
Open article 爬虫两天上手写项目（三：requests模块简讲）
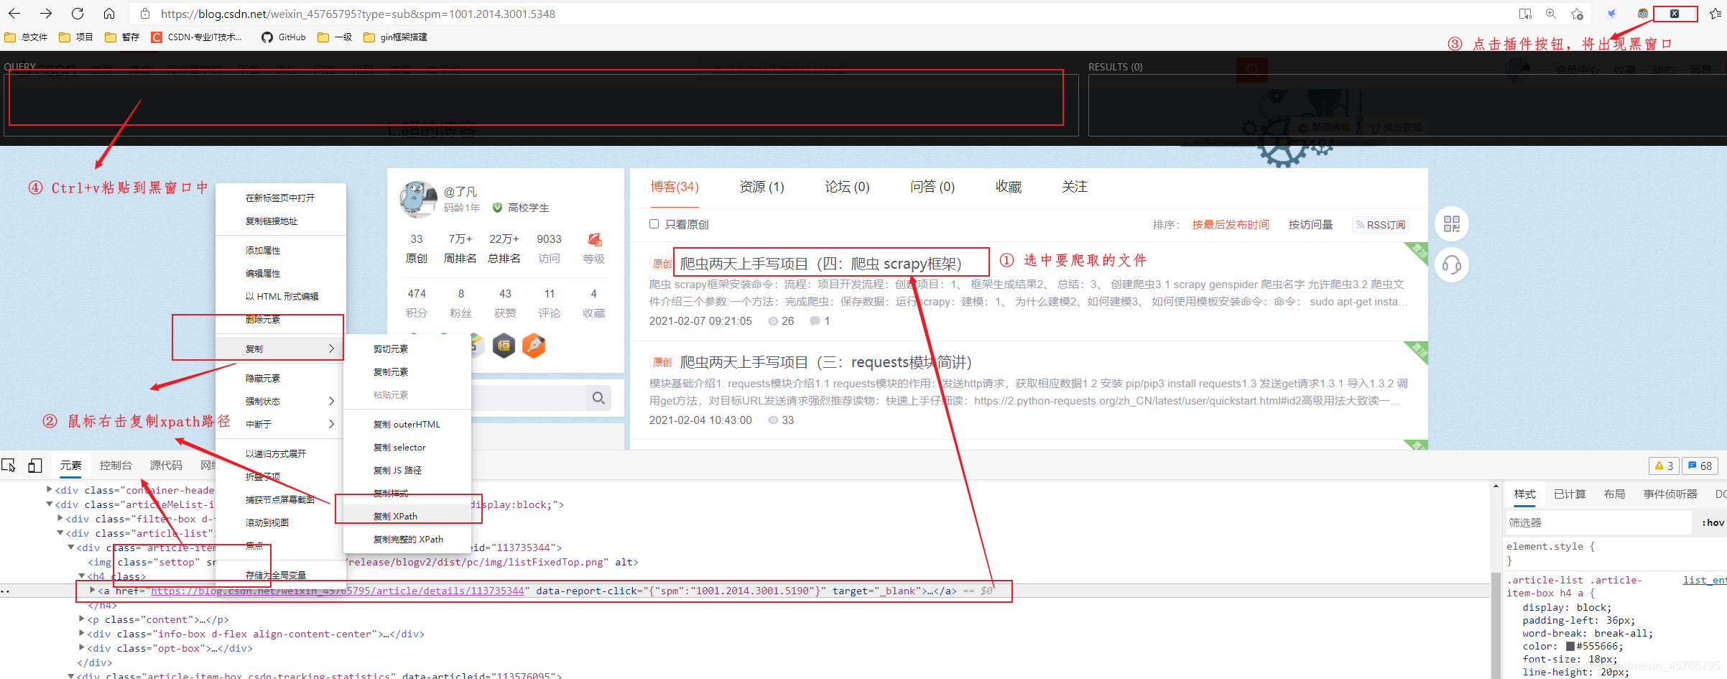coord(825,362)
